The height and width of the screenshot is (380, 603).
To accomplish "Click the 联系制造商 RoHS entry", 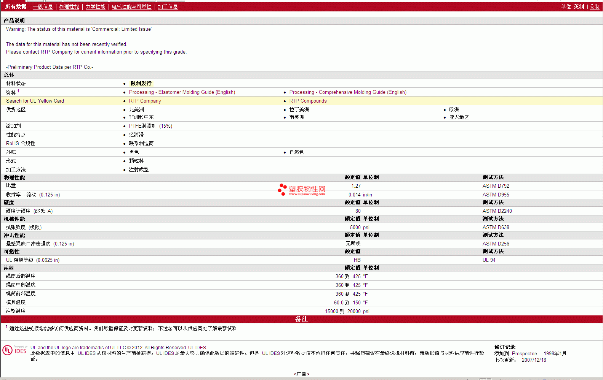I will tap(141, 144).
